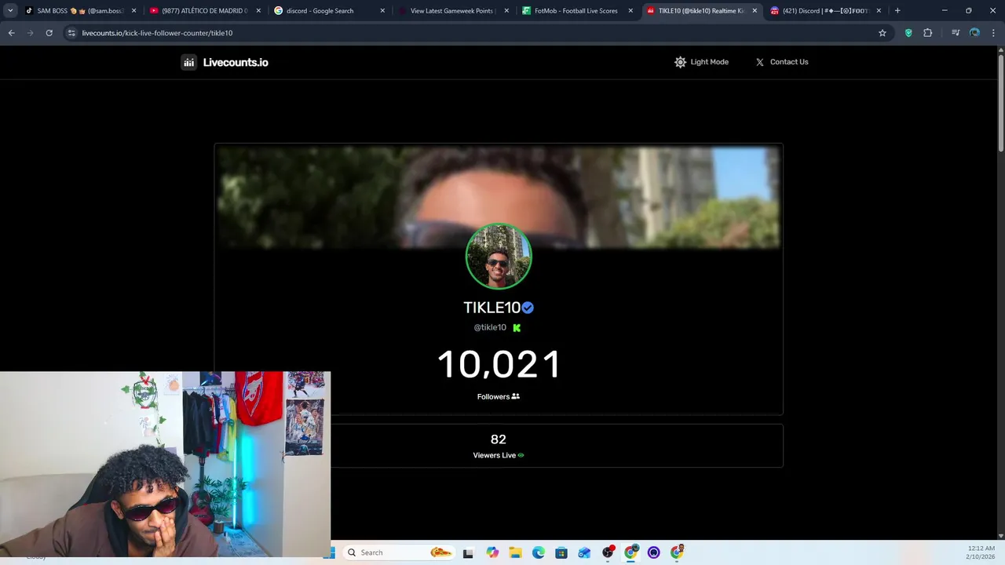Viewport: 1005px width, 565px height.
Task: Click the Livecounts.io logo icon
Action: pos(188,62)
